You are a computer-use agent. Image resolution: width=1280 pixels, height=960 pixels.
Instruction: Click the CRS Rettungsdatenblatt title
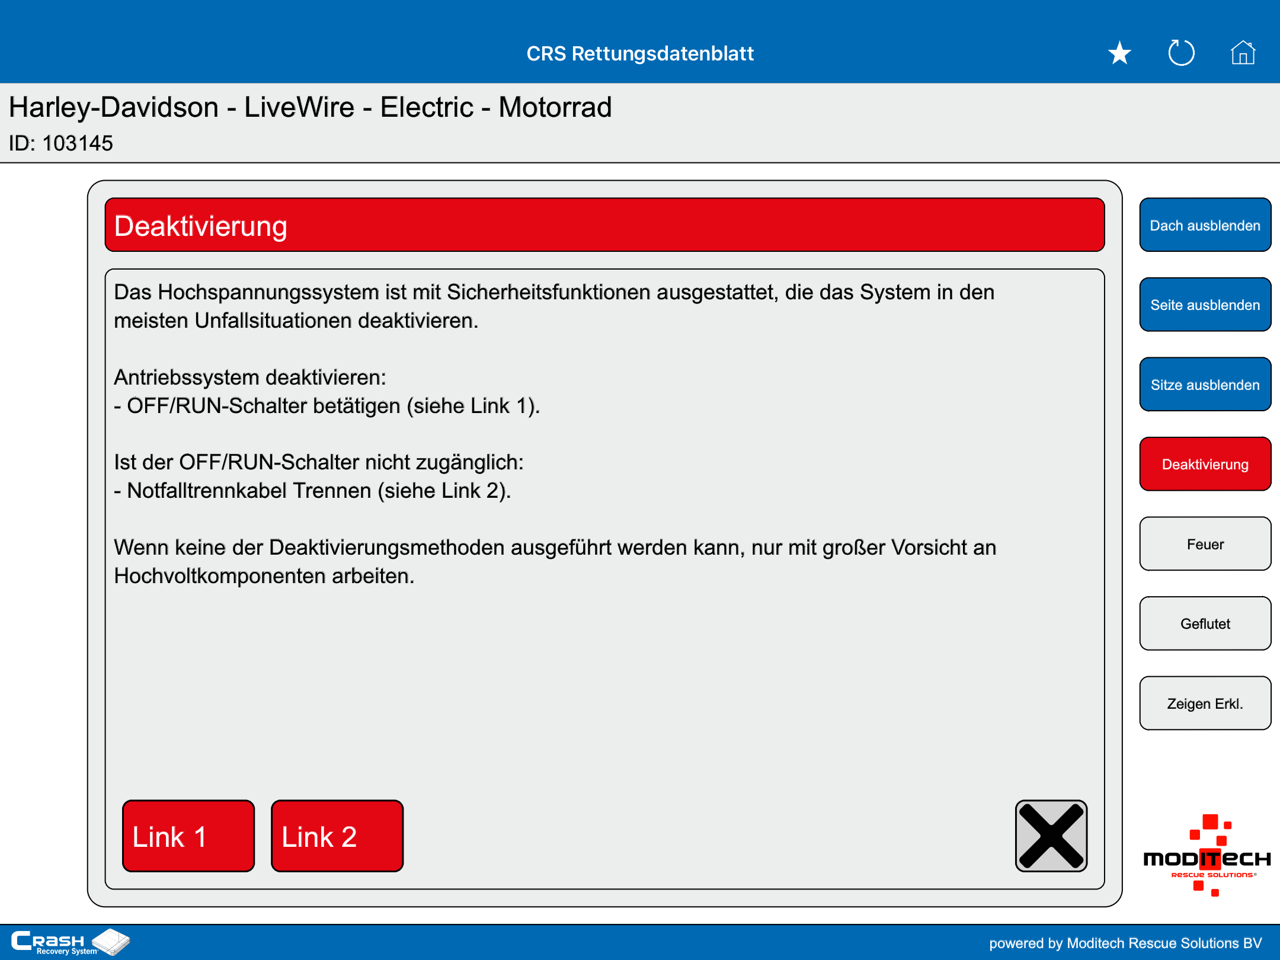coord(640,53)
